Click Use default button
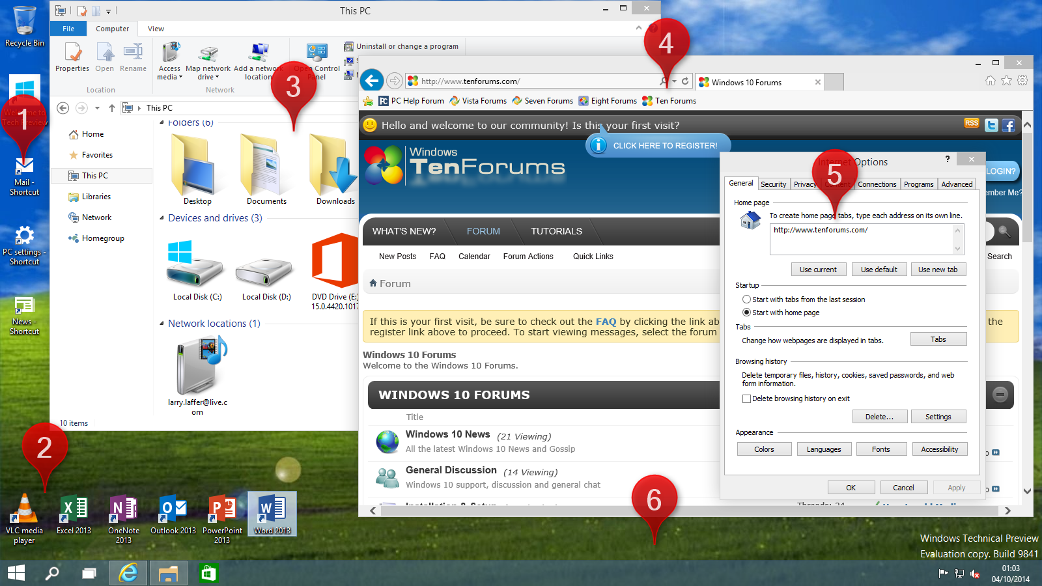Image resolution: width=1042 pixels, height=586 pixels. [x=879, y=270]
